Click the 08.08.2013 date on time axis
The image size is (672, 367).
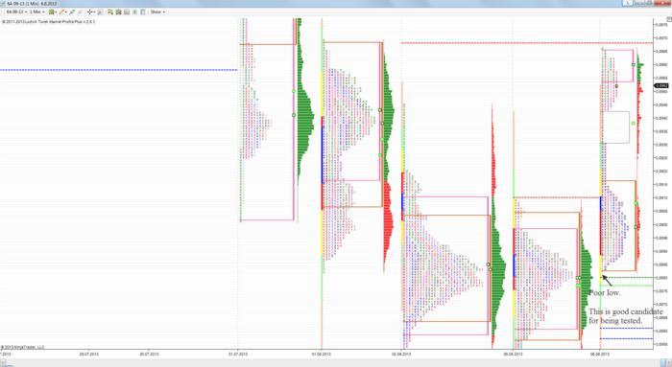pos(600,355)
